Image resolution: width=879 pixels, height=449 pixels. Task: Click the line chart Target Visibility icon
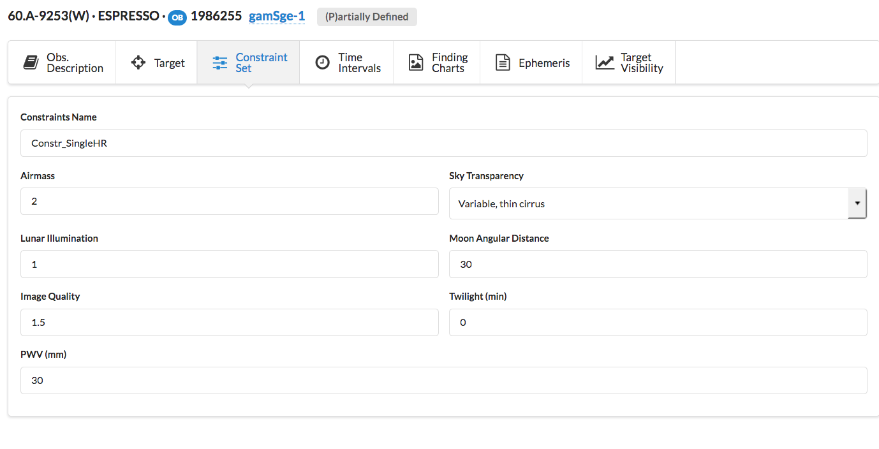(x=605, y=63)
